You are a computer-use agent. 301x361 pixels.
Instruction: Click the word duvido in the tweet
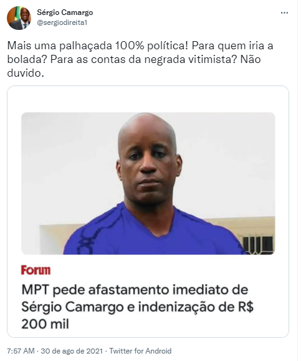(x=26, y=73)
